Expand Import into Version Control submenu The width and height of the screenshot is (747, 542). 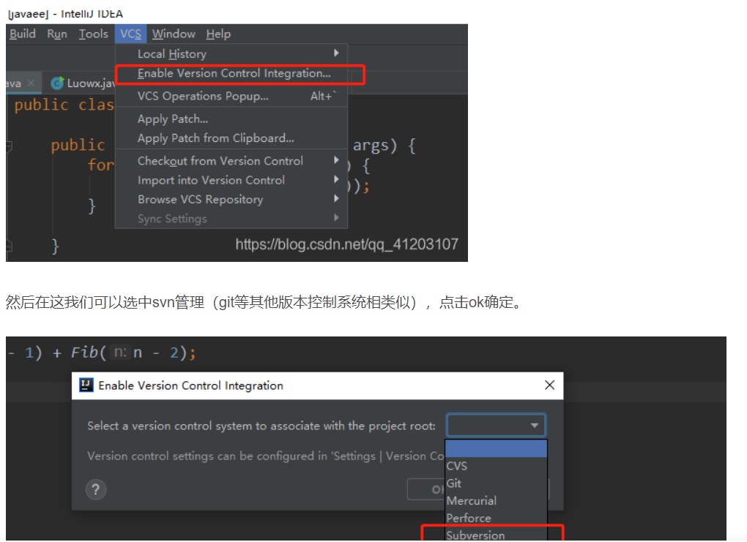tap(231, 181)
